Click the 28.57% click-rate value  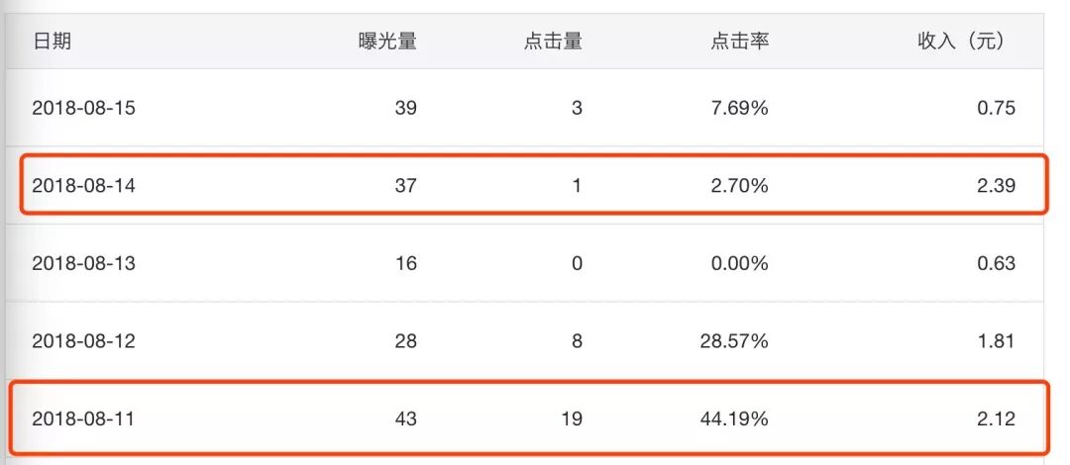tap(734, 341)
